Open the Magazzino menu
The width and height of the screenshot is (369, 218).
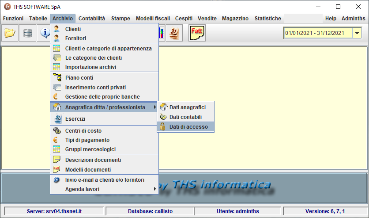point(235,19)
